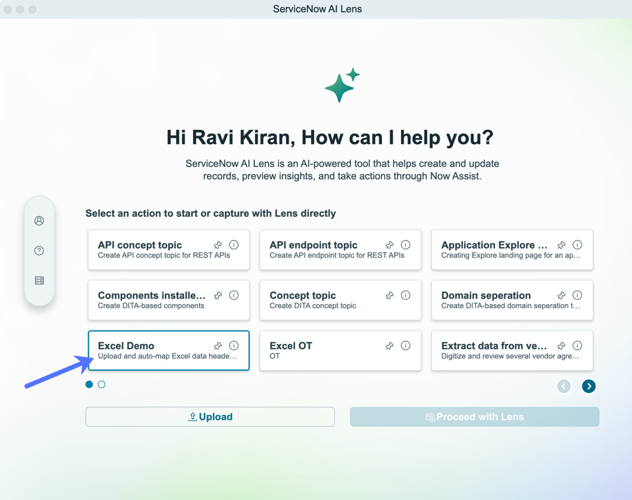Click the Upload button
Viewport: 632px width, 500px height.
coord(210,416)
